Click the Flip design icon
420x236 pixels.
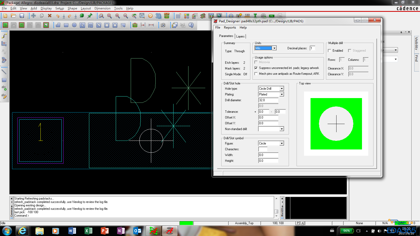[x=167, y=16]
